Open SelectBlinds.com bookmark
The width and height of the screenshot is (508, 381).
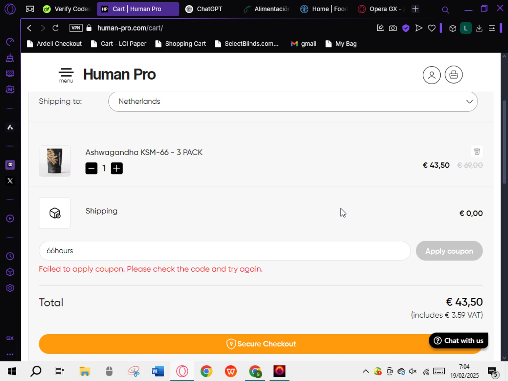click(x=247, y=44)
